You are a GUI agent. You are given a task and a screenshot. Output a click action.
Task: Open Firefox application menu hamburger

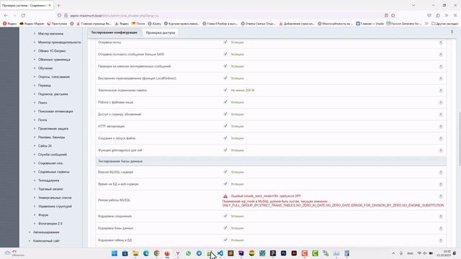point(455,15)
